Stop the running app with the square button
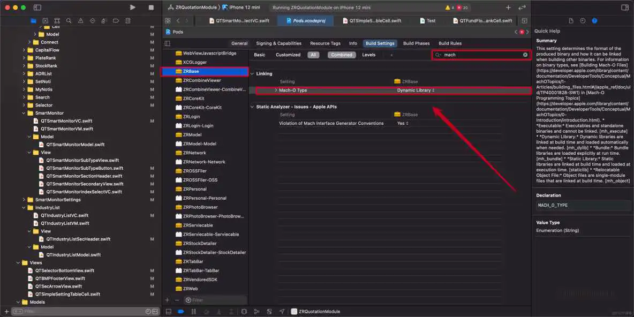The image size is (634, 317). point(151,7)
